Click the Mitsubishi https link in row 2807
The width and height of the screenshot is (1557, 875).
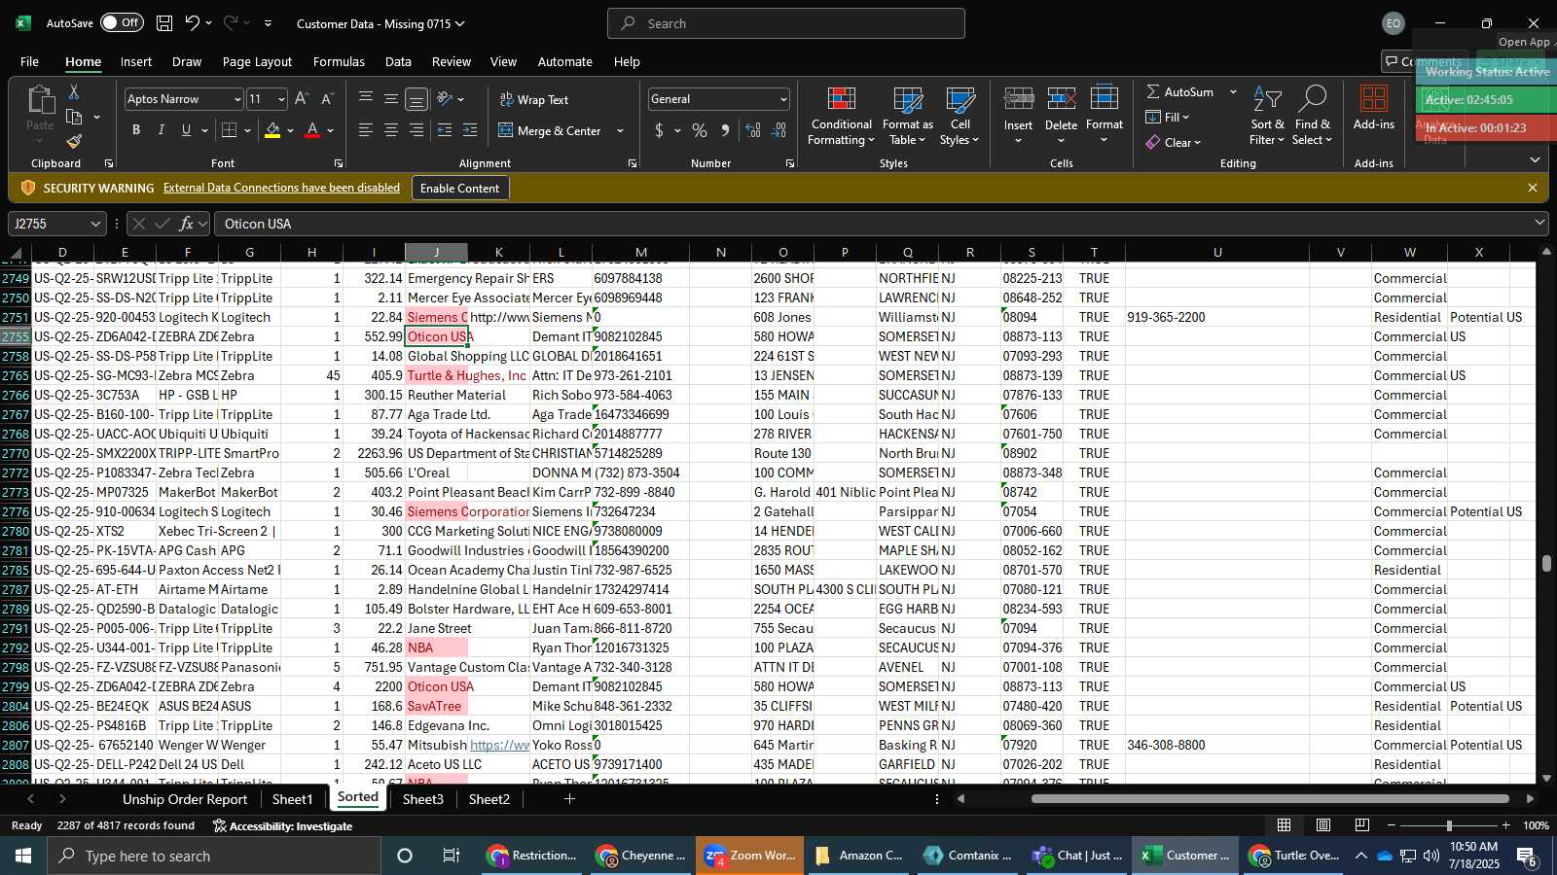point(500,745)
